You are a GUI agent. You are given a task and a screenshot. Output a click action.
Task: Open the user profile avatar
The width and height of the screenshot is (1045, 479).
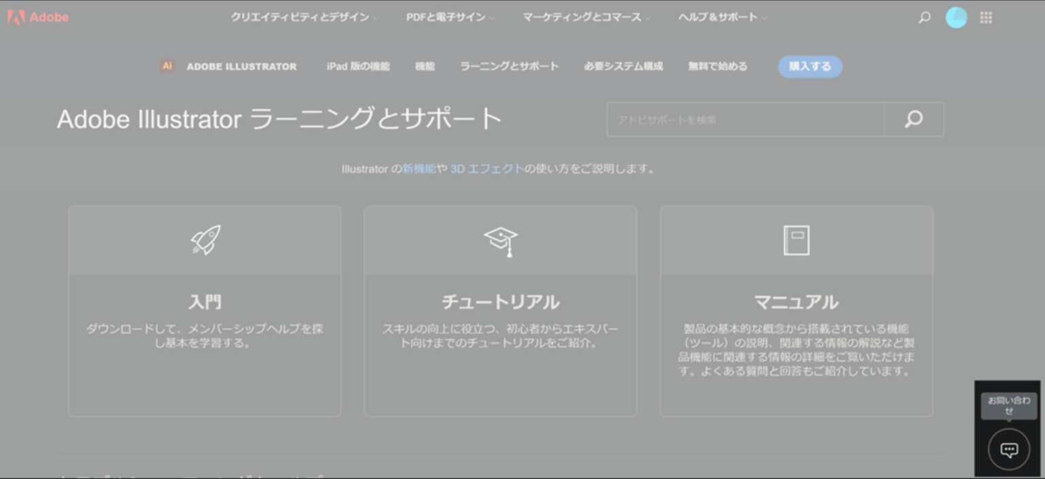(x=956, y=18)
